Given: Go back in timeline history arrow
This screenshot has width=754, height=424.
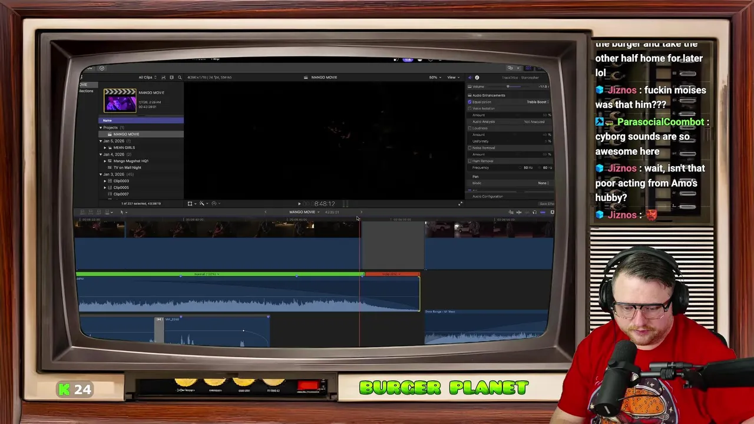Looking at the screenshot, I should (x=265, y=212).
